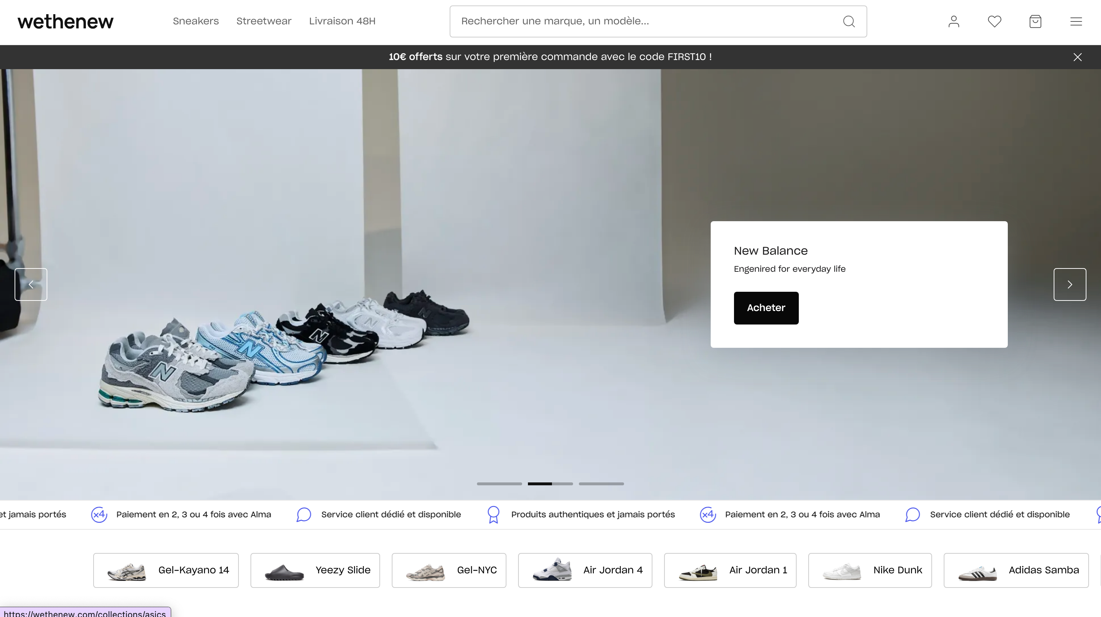The width and height of the screenshot is (1101, 617).
Task: Click the wethenew logo
Action: (66, 21)
